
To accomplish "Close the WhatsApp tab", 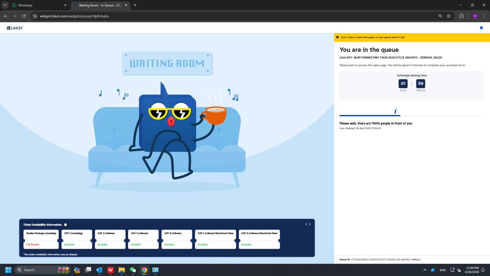I will pyautogui.click(x=65, y=5).
